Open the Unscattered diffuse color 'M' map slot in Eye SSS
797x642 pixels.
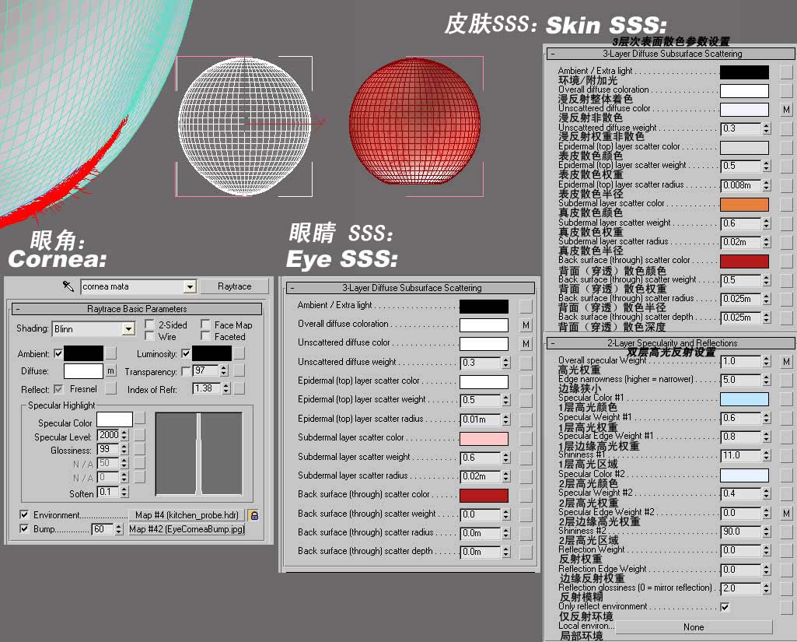point(526,343)
